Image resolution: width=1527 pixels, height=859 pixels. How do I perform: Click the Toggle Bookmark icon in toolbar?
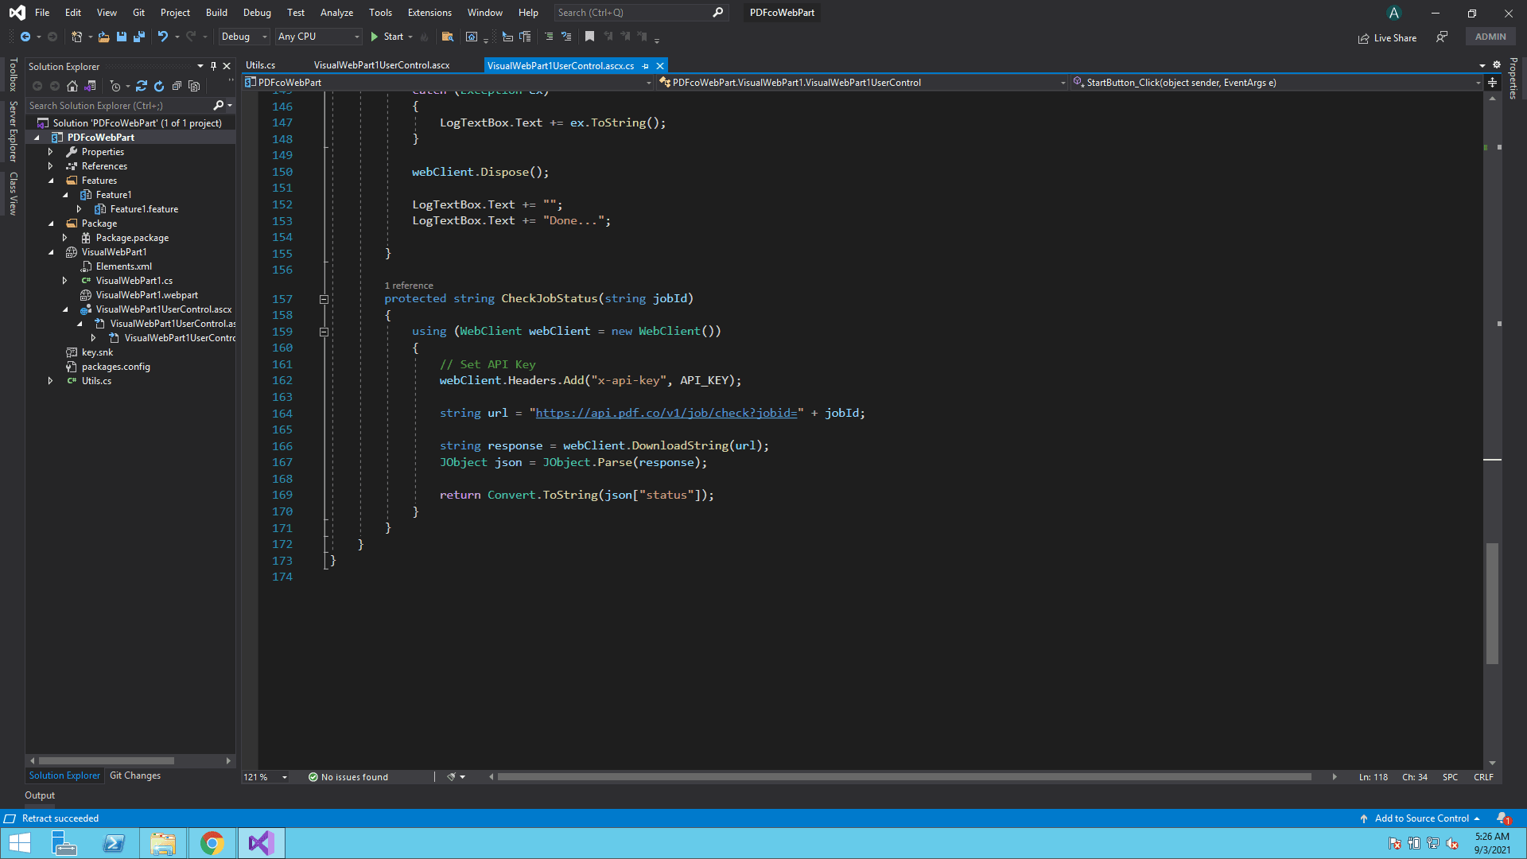589,37
